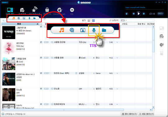
Task: Toggle the checkbox for 미쳐미쳐미쳐 row
Action: 41,104
